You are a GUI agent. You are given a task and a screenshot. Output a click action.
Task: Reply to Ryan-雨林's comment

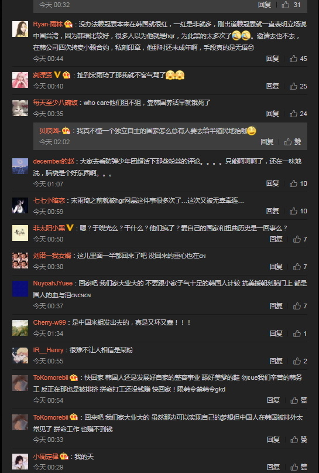pos(273,59)
